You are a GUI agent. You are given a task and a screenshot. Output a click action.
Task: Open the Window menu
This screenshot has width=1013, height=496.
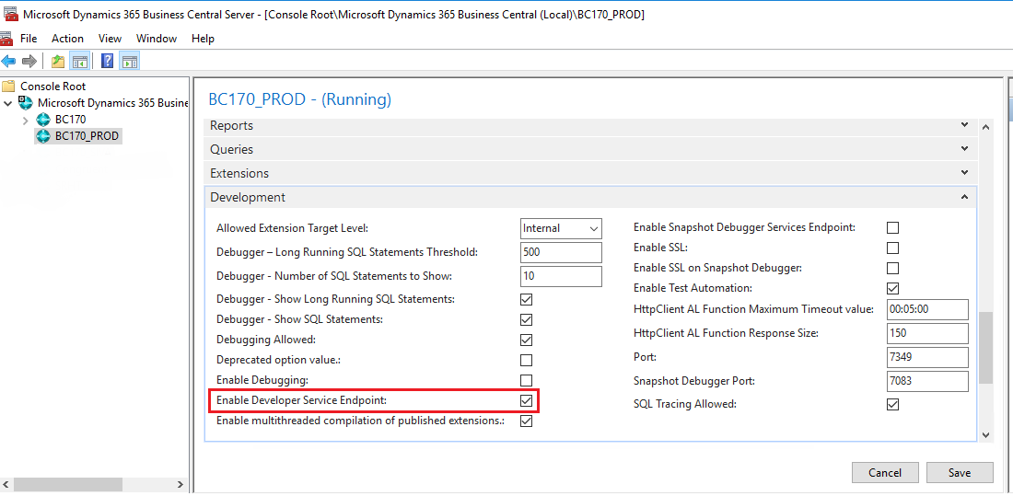coord(157,39)
